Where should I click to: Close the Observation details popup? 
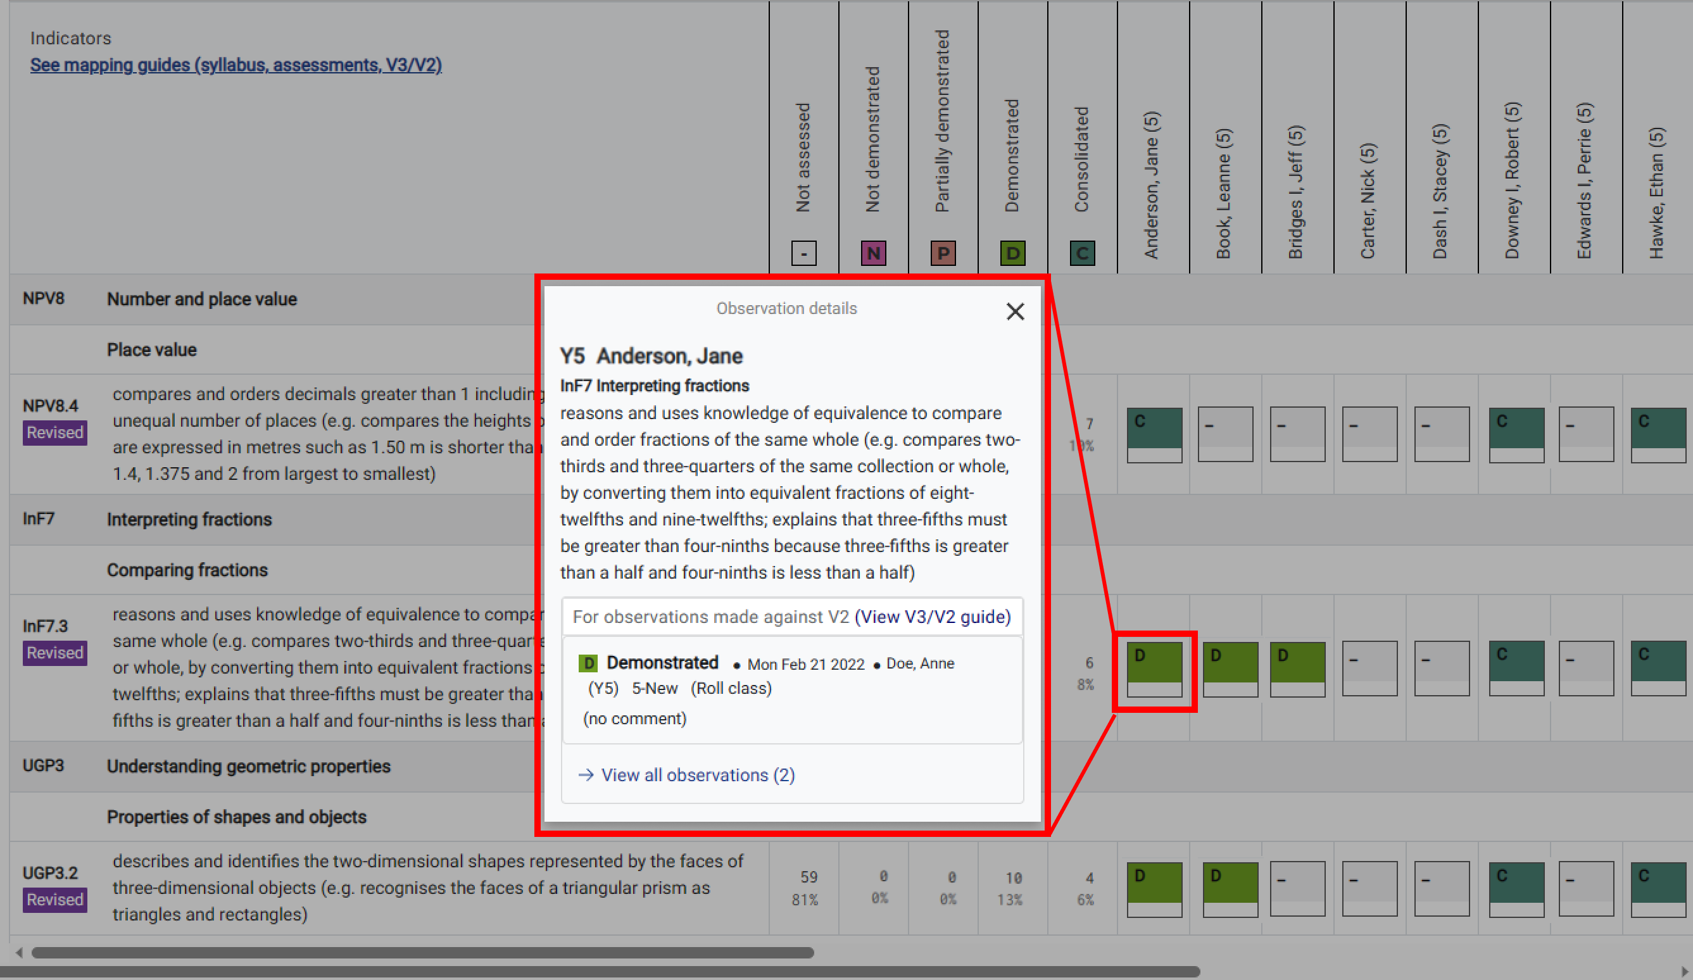point(1014,311)
